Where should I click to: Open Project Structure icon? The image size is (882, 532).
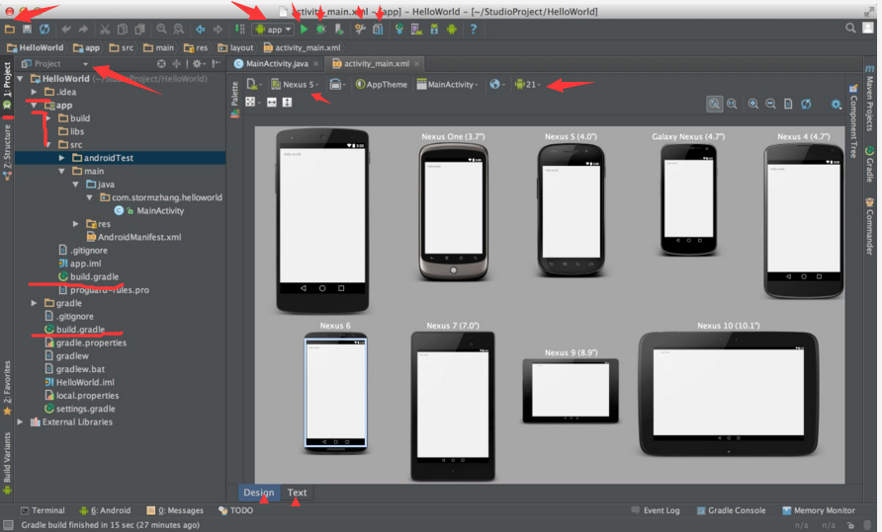click(378, 29)
